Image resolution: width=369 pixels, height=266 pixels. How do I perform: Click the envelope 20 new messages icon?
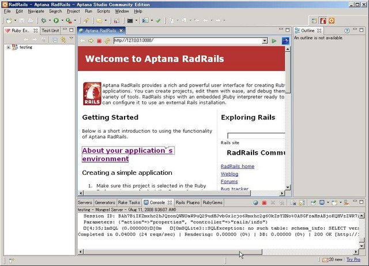coord(325,260)
